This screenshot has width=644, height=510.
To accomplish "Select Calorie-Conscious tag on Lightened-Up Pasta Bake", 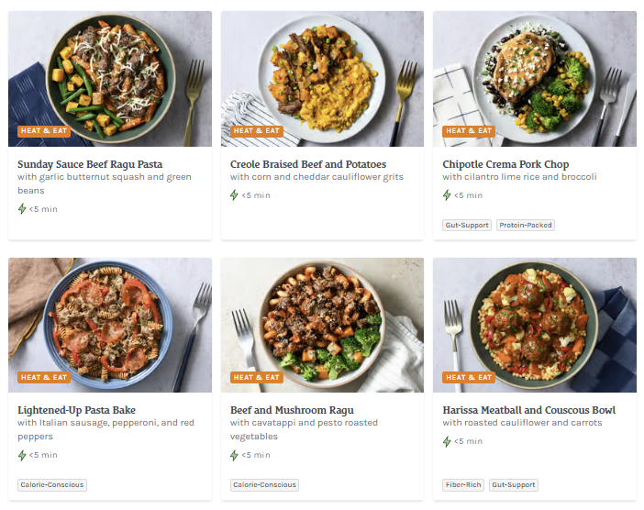I will (52, 485).
